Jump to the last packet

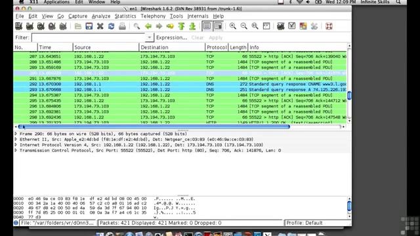pos(192,26)
